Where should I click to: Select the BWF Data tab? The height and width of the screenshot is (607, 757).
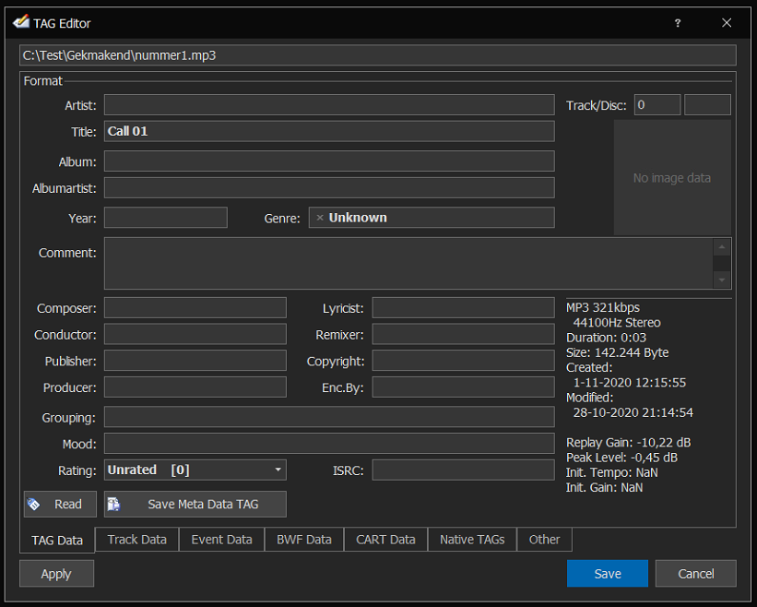pos(304,540)
